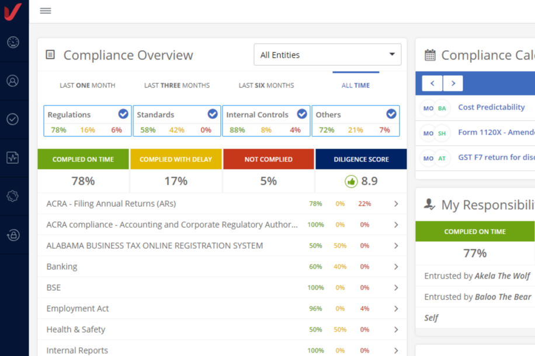The height and width of the screenshot is (356, 535).
Task: Expand the Employment Act row
Action: 396,308
